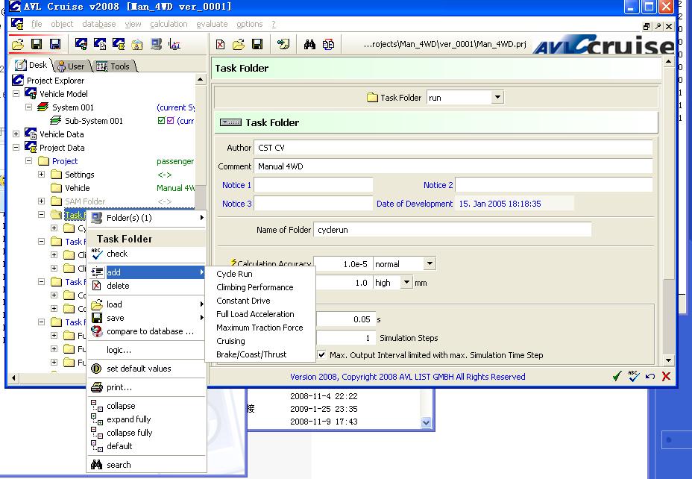Click the Author field containing CST CV

453,148
